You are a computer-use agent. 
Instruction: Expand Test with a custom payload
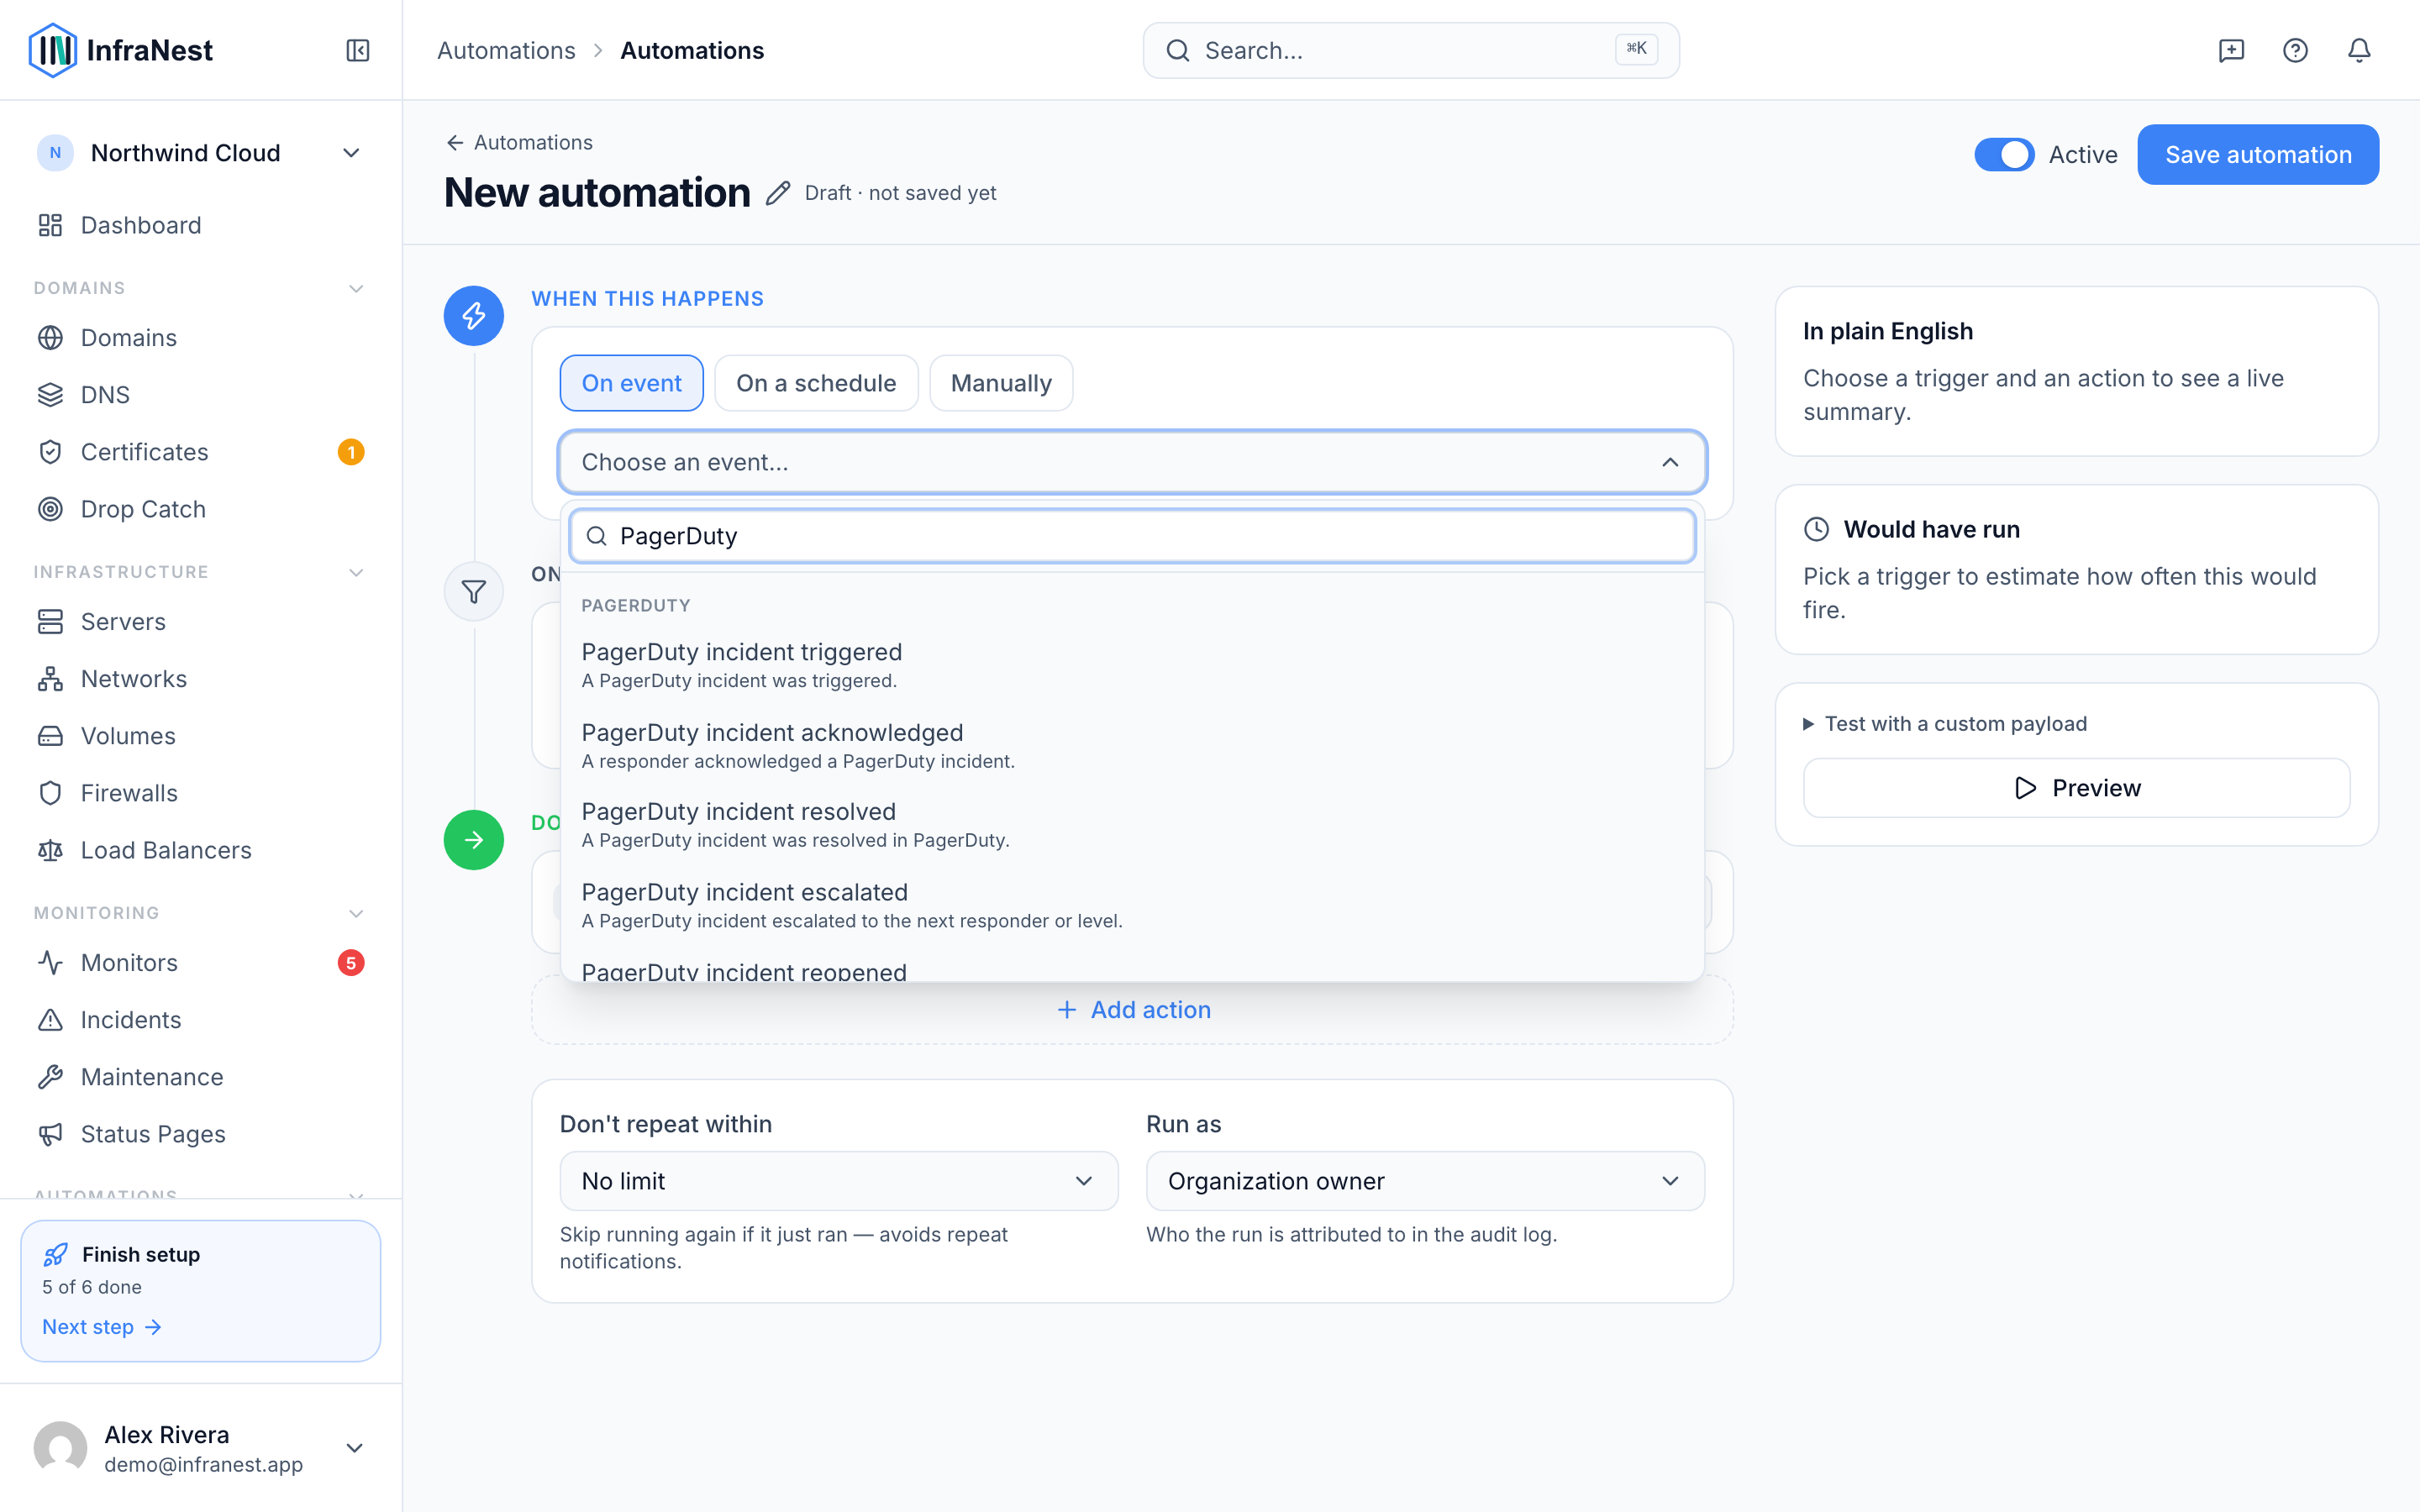pyautogui.click(x=1945, y=723)
